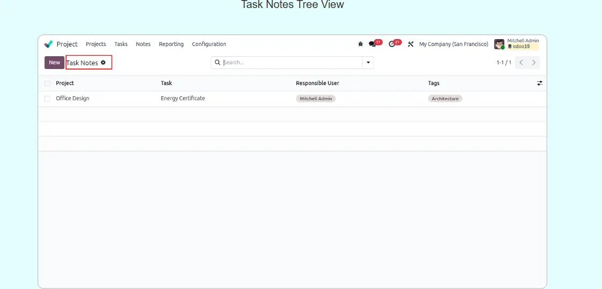The width and height of the screenshot is (602, 289).
Task: Tick the select-all header checkbox
Action: (x=47, y=83)
